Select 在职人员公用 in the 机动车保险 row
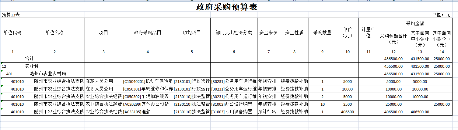Image resolution: width=458 pixels, height=130 pixels. coord(103,81)
